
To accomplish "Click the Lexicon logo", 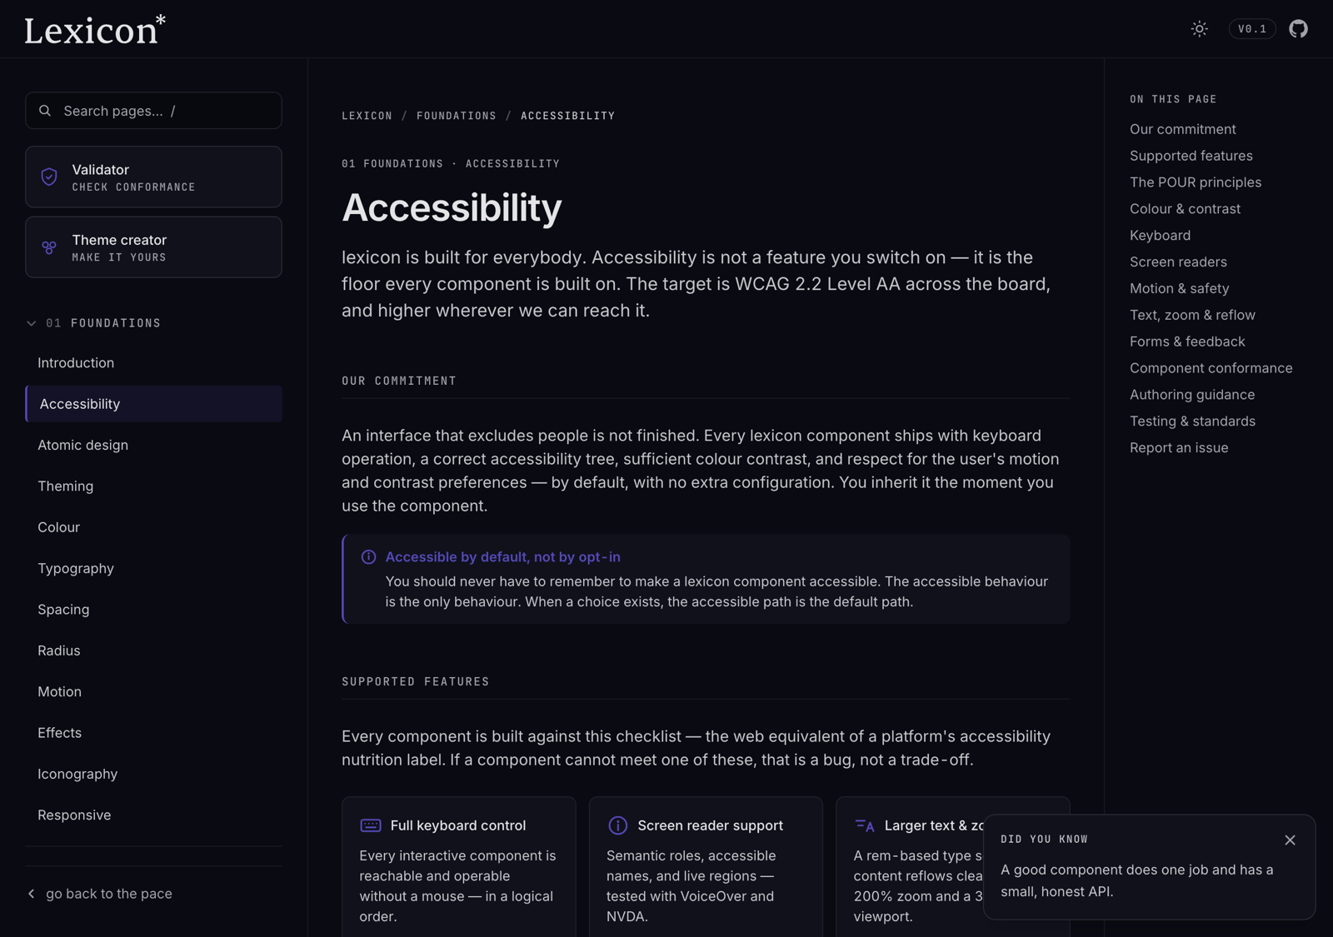I will pyautogui.click(x=95, y=30).
